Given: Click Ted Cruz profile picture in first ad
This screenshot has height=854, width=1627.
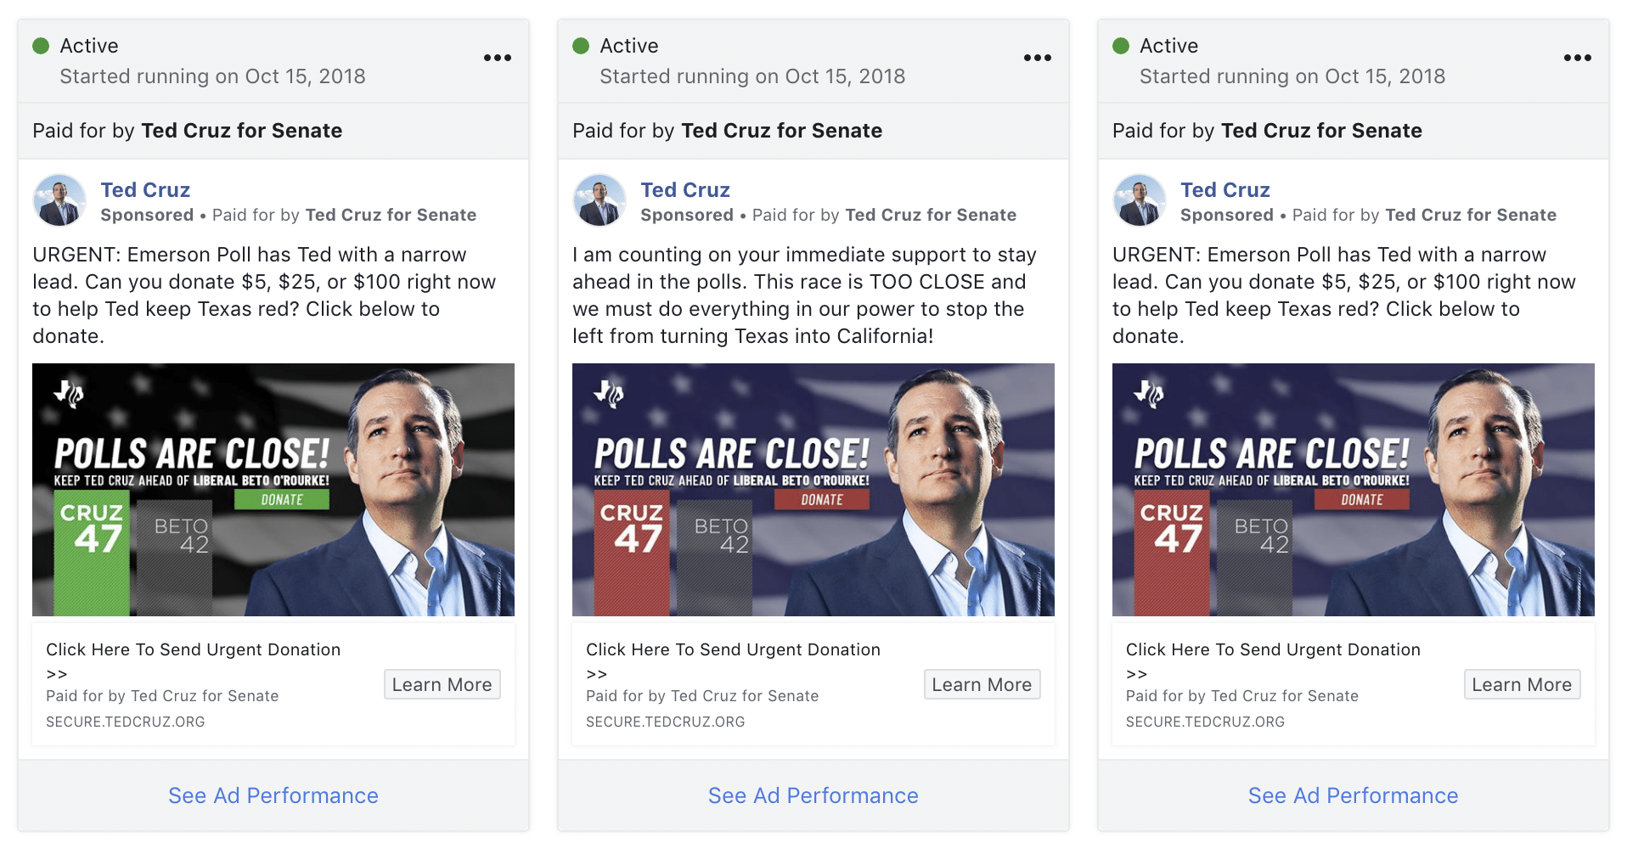Looking at the screenshot, I should (59, 200).
